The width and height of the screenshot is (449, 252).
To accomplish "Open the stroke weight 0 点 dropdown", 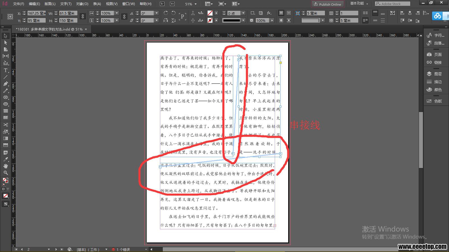I will point(243,13).
